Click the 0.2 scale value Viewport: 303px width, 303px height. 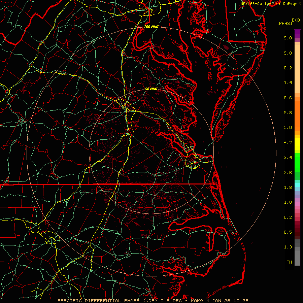pyautogui.click(x=288, y=217)
